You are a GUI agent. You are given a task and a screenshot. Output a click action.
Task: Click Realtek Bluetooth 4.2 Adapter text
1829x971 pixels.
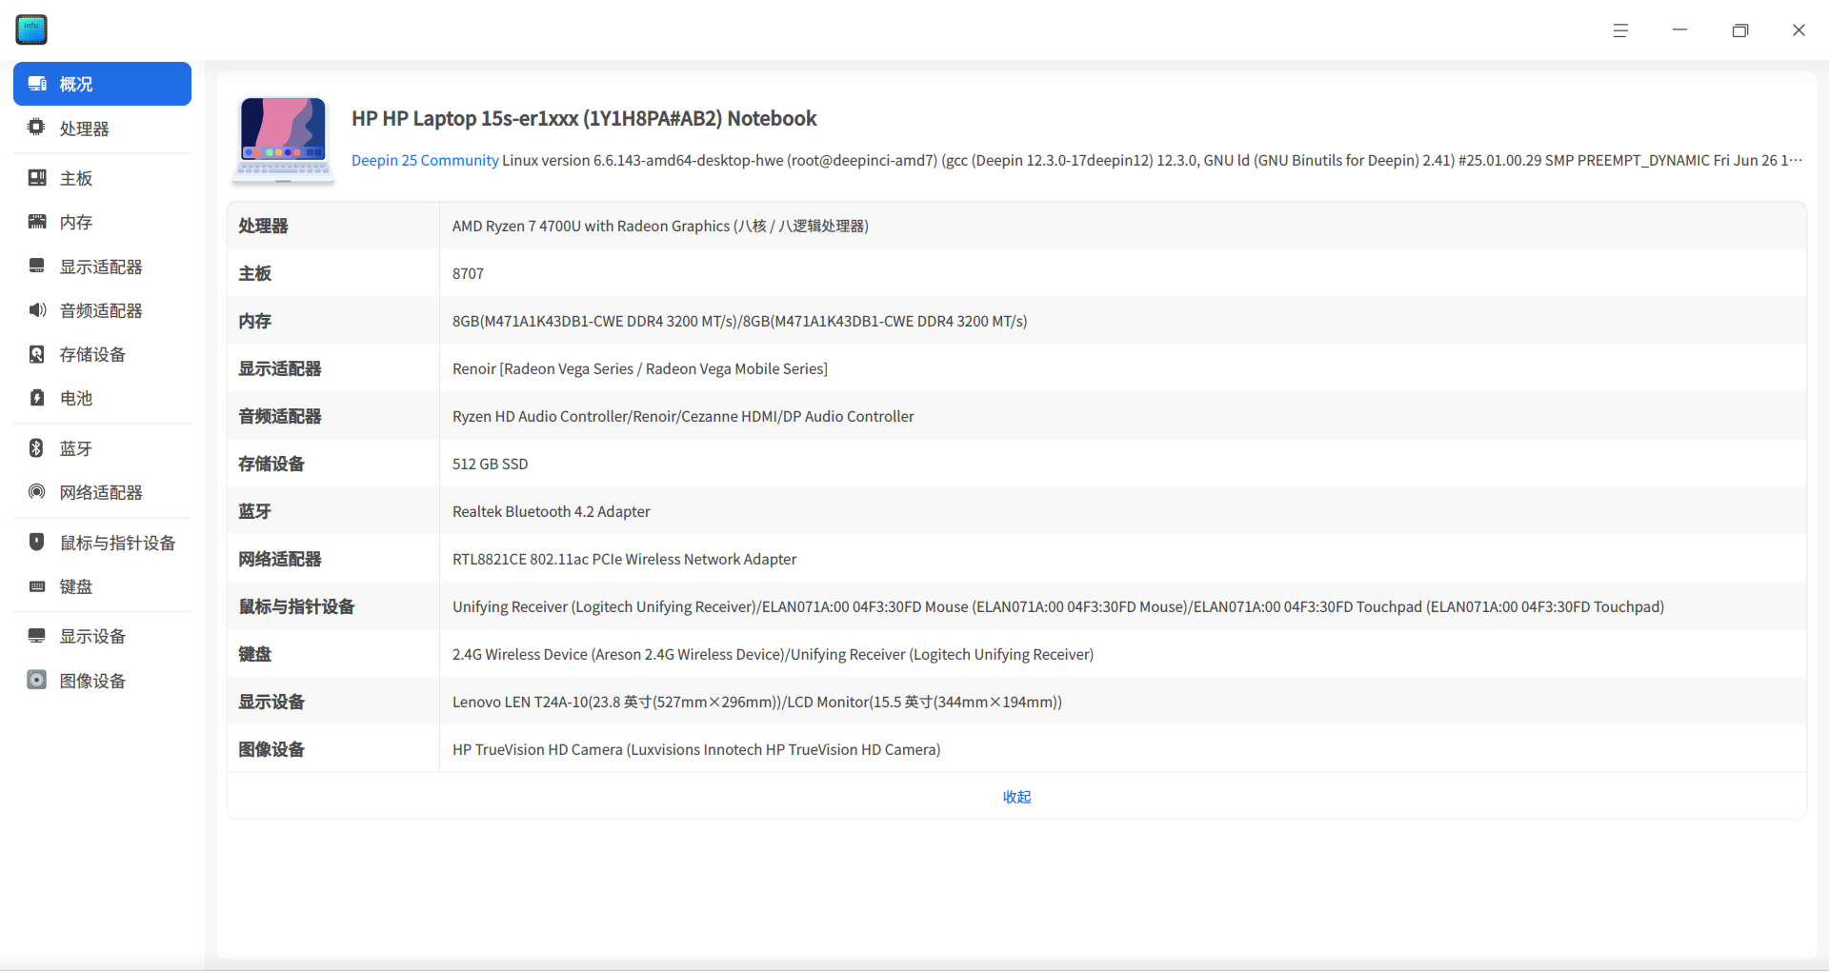pos(552,511)
